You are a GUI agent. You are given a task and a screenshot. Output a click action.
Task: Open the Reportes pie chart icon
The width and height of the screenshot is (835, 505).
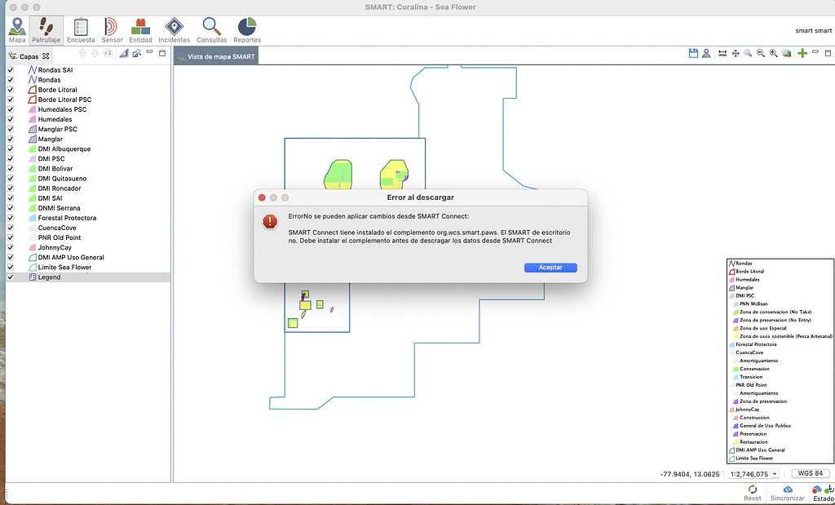[247, 29]
